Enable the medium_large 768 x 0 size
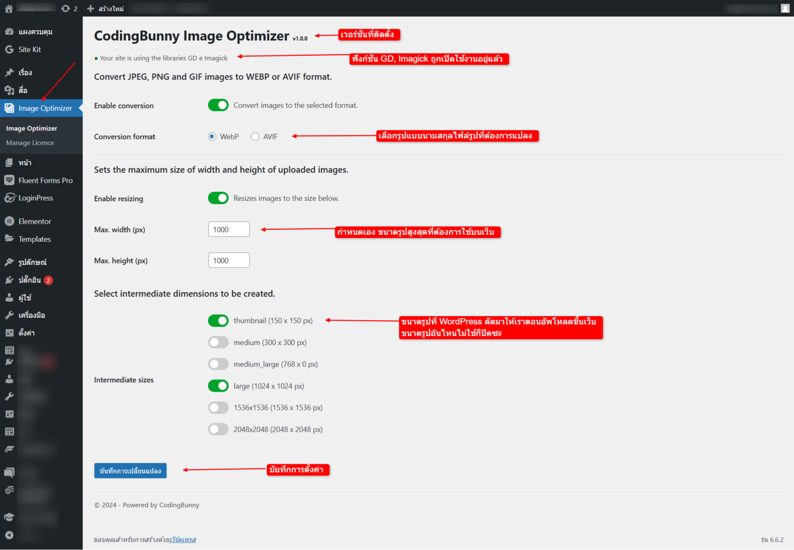 pyautogui.click(x=218, y=364)
